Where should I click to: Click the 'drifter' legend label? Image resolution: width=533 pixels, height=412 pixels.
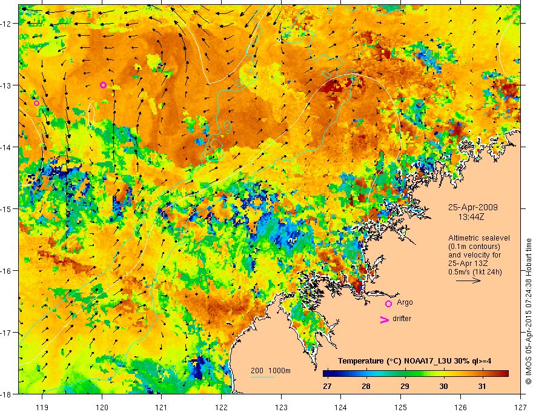[x=402, y=319]
